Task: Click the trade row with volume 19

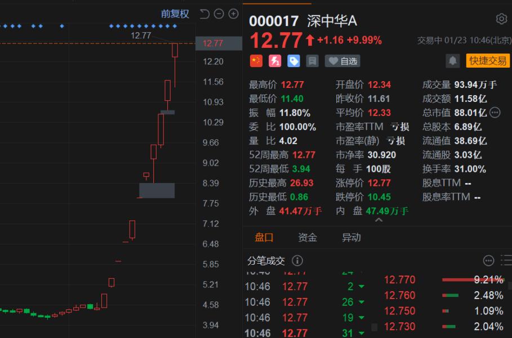Action: pyautogui.click(x=305, y=317)
